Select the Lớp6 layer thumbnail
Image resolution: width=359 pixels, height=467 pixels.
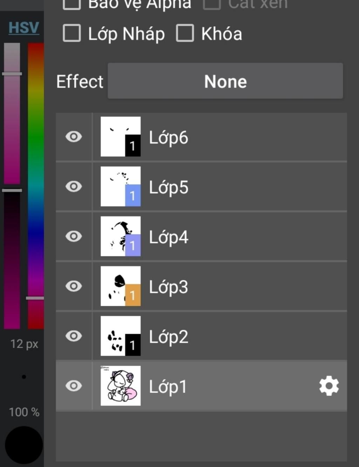coord(121,137)
